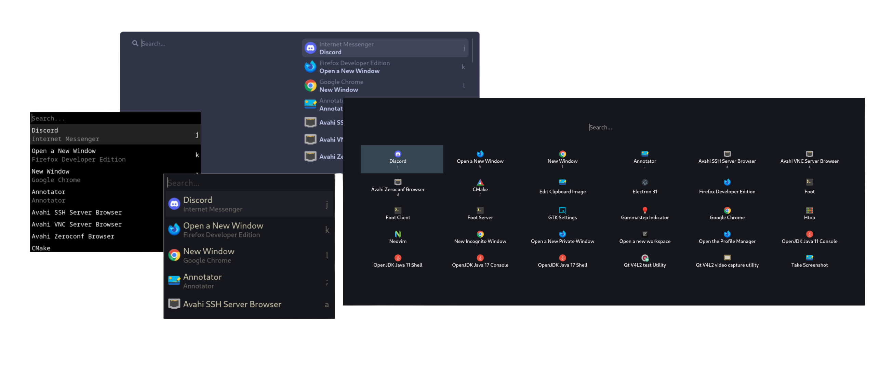Screen dimensions: 880x366
Task: Click the Open a new workspace icon
Action: pos(645,234)
